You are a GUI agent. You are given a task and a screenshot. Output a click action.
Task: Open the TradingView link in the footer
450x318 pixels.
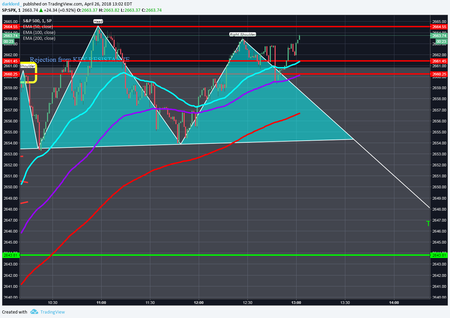click(x=53, y=312)
